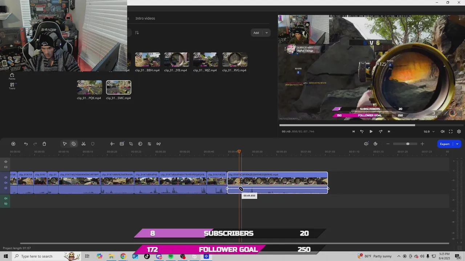Redo the last undone edit
The height and width of the screenshot is (261, 465).
click(35, 144)
